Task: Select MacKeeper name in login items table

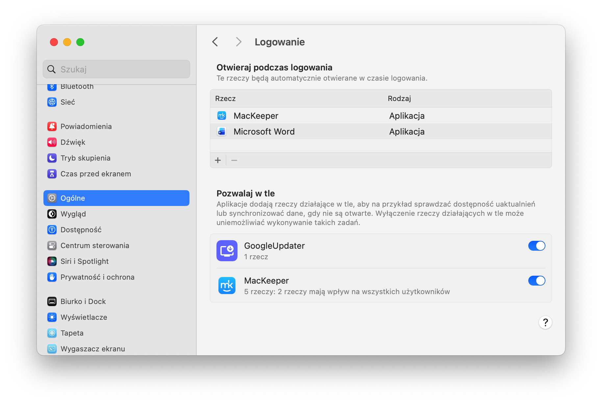Action: pyautogui.click(x=256, y=116)
